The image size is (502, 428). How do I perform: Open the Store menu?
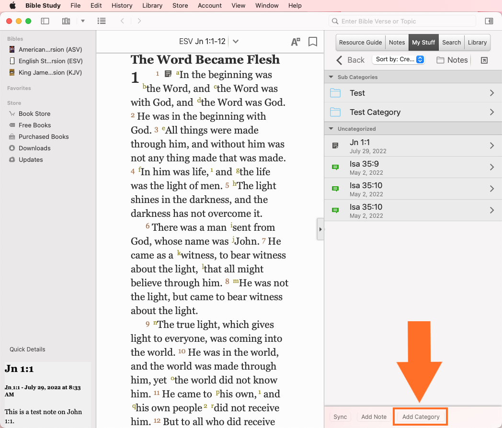(x=180, y=5)
